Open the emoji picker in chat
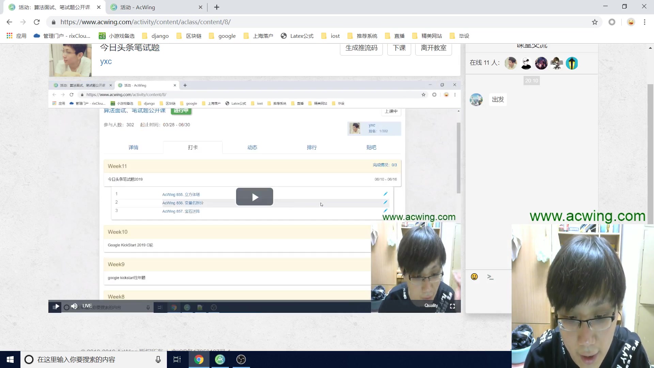Viewport: 654px width, 368px height. [474, 277]
